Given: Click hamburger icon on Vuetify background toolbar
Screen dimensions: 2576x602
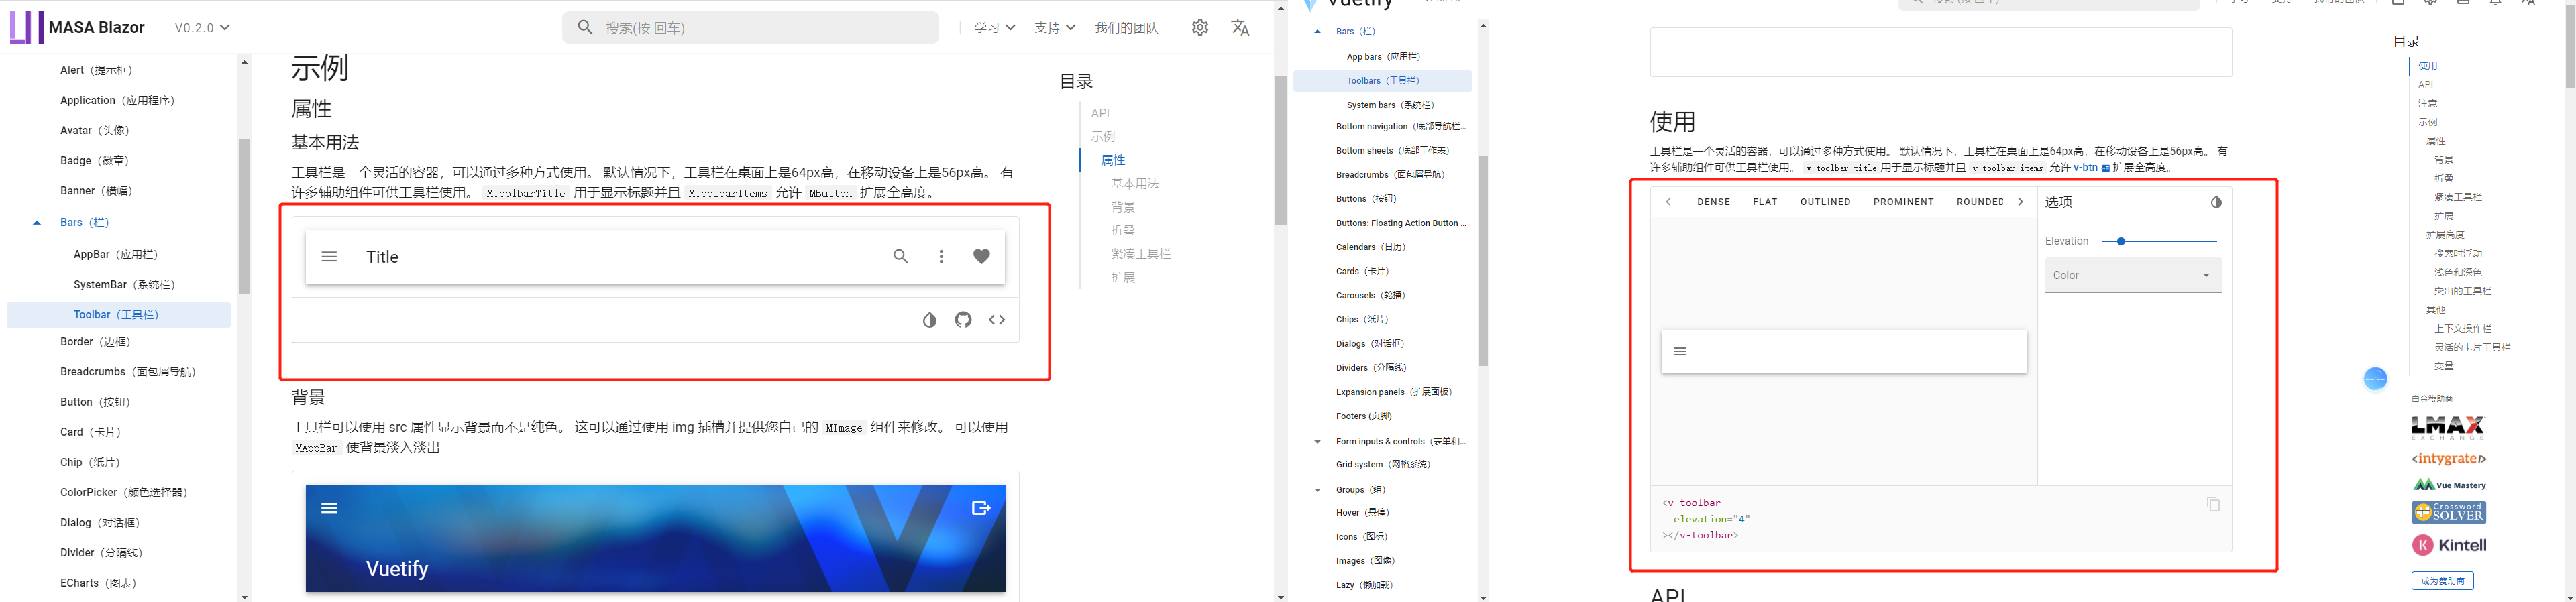Looking at the screenshot, I should pyautogui.click(x=329, y=508).
